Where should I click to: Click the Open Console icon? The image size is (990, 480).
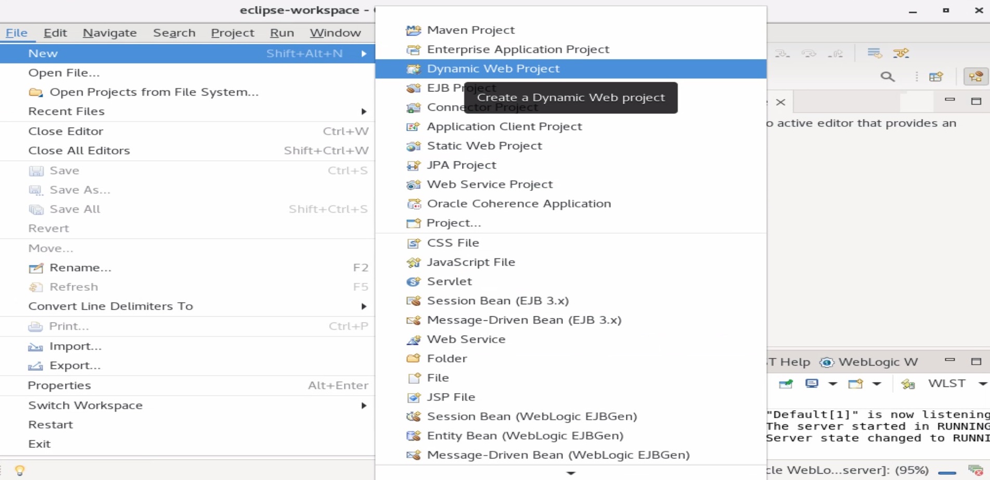855,384
